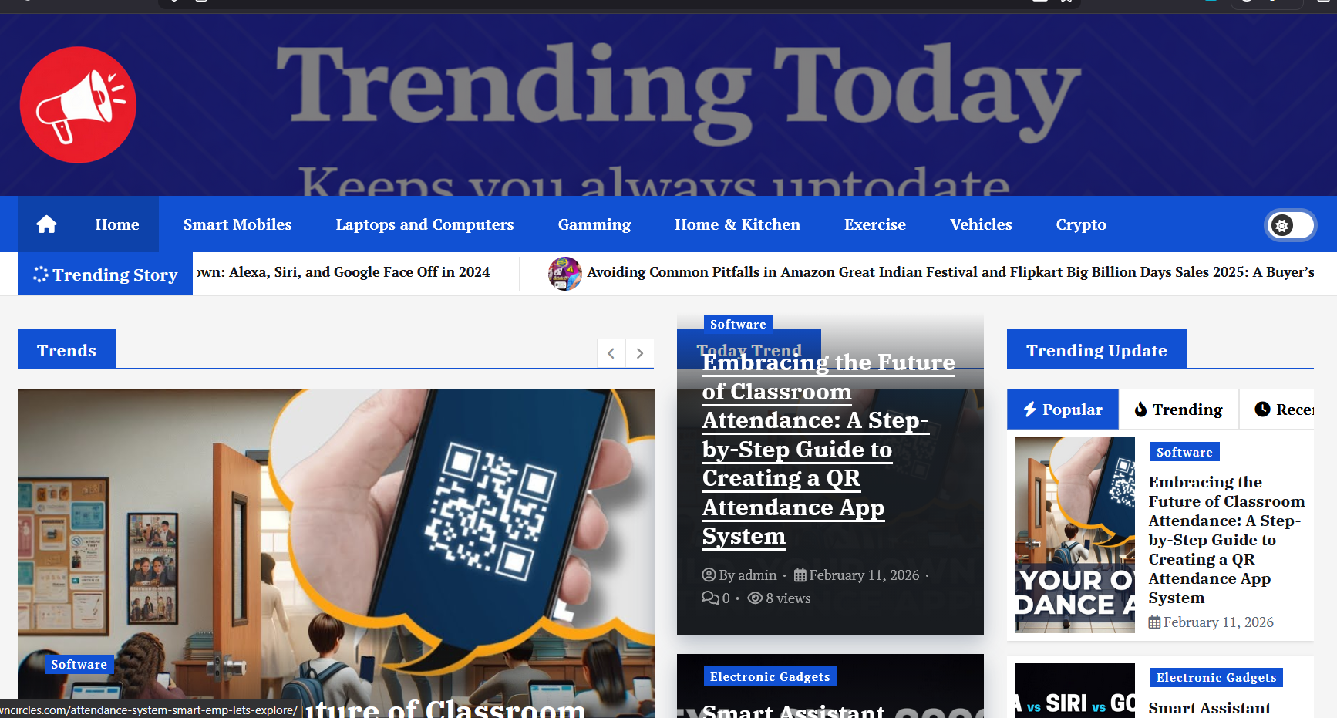Click the red megaphone site logo
1337x718 pixels.
[x=78, y=105]
